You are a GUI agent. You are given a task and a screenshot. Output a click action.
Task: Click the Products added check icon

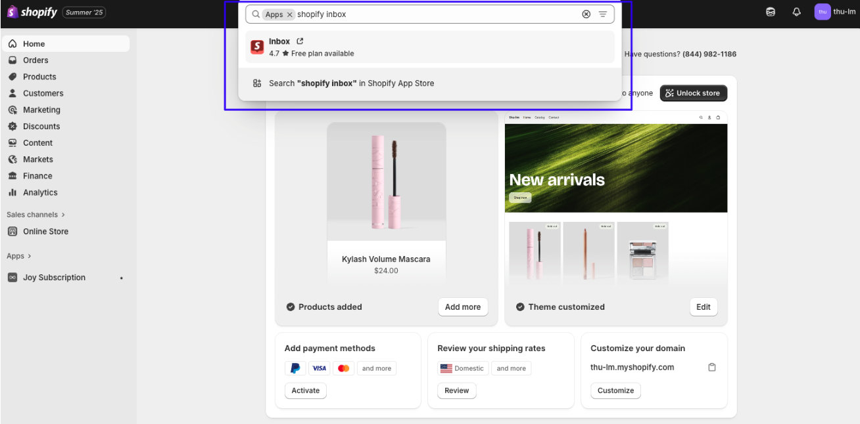point(291,307)
